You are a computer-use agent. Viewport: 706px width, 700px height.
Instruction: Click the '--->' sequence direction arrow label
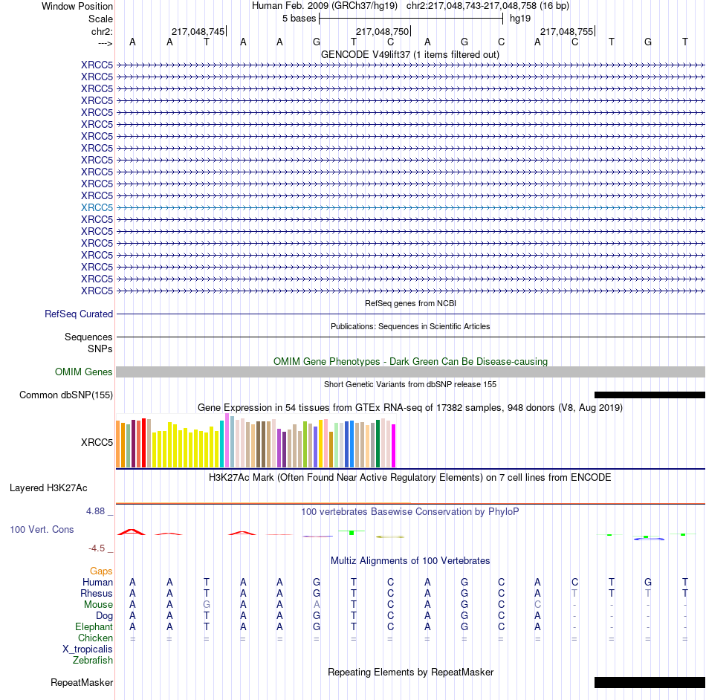click(106, 43)
